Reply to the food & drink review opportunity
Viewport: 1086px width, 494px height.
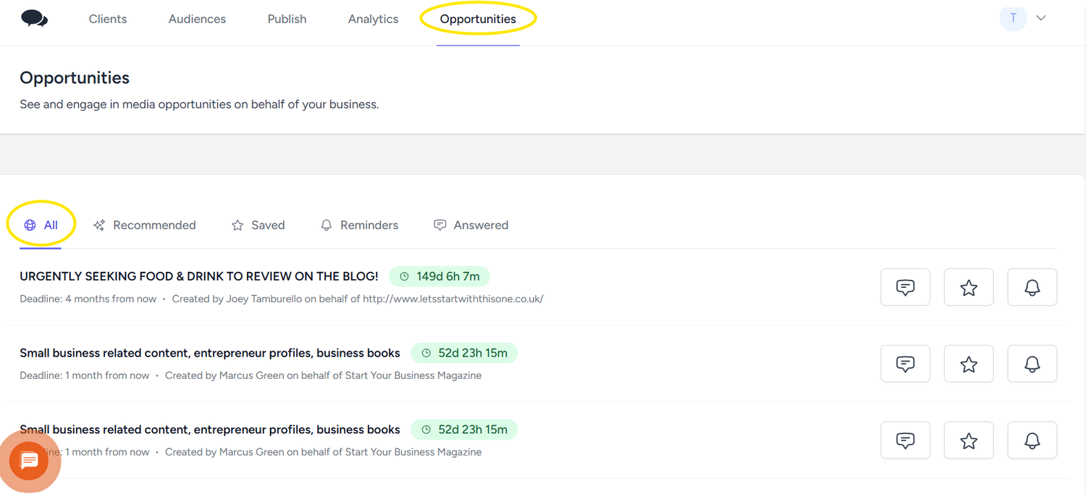(905, 288)
